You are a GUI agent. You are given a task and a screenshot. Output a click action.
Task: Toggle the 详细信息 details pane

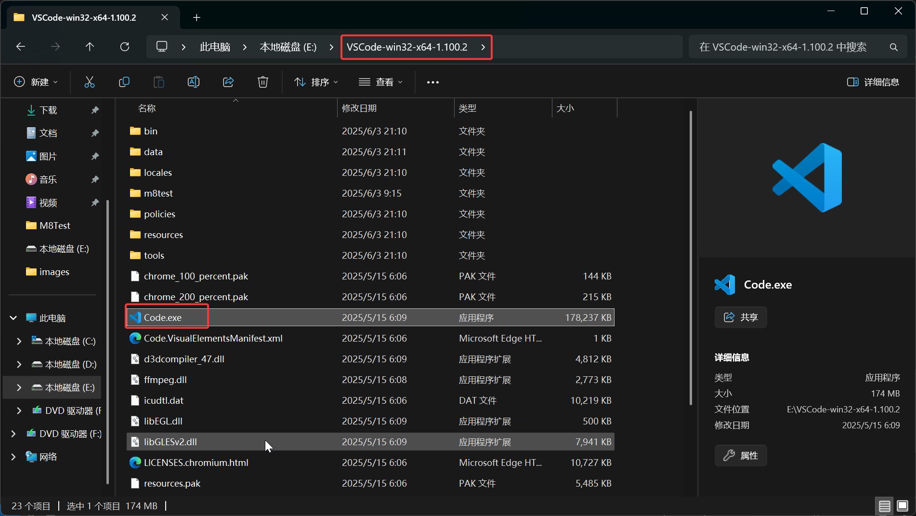(873, 82)
